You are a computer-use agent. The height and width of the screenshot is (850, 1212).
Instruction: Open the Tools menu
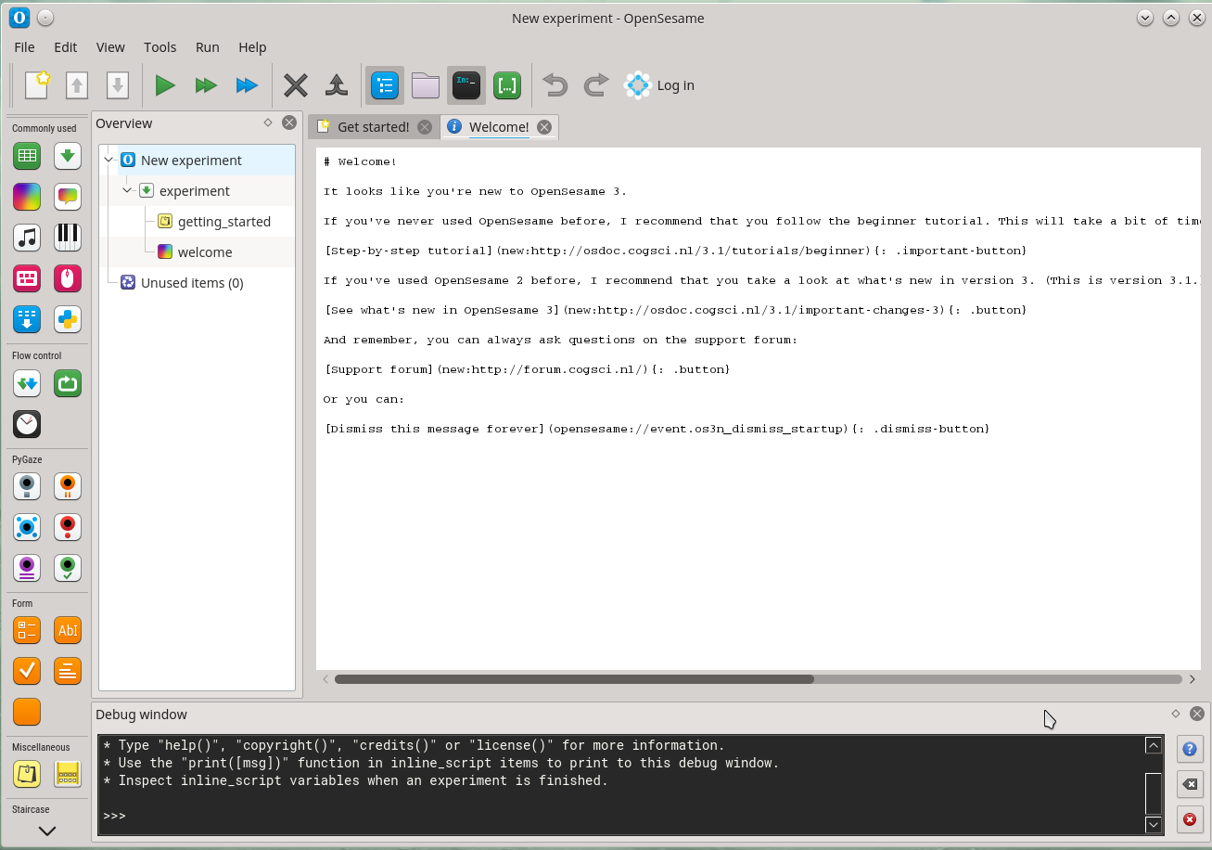tap(160, 47)
